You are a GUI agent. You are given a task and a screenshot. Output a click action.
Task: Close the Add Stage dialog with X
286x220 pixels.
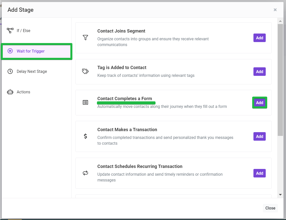coord(275,10)
